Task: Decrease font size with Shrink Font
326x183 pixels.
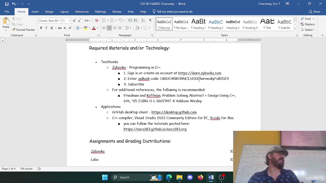Action: pyautogui.click(x=79, y=21)
